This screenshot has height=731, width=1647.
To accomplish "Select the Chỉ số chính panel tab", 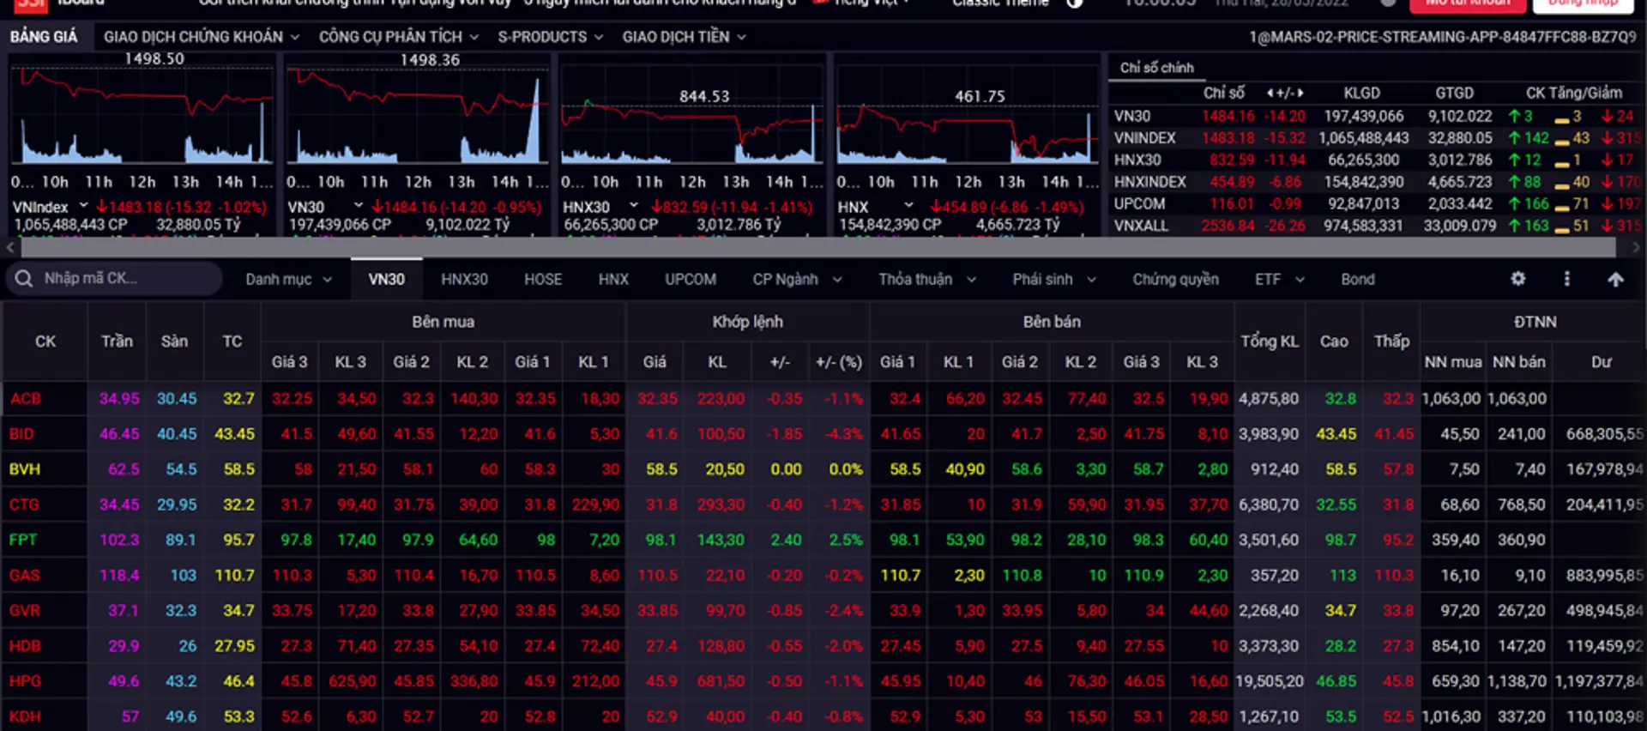I will (x=1156, y=67).
